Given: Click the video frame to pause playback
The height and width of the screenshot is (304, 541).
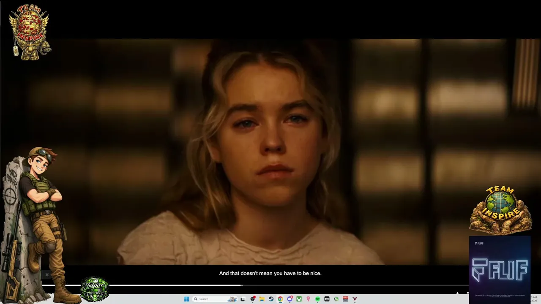Looking at the screenshot, I should (x=270, y=152).
